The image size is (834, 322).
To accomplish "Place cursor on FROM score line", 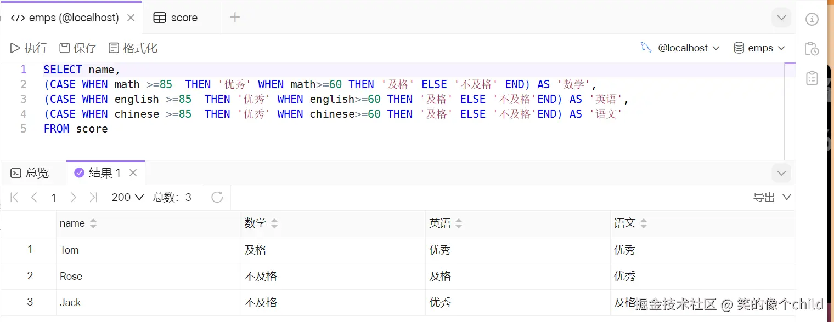I will click(76, 129).
